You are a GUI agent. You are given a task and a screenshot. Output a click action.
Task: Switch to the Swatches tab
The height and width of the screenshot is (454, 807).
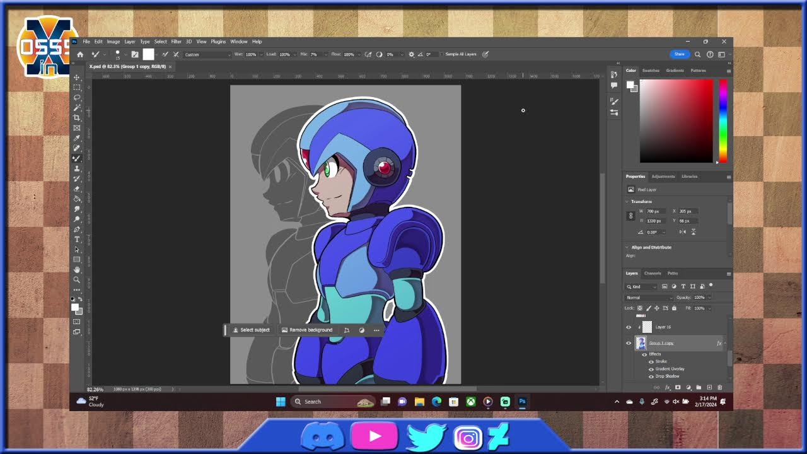tap(651, 71)
